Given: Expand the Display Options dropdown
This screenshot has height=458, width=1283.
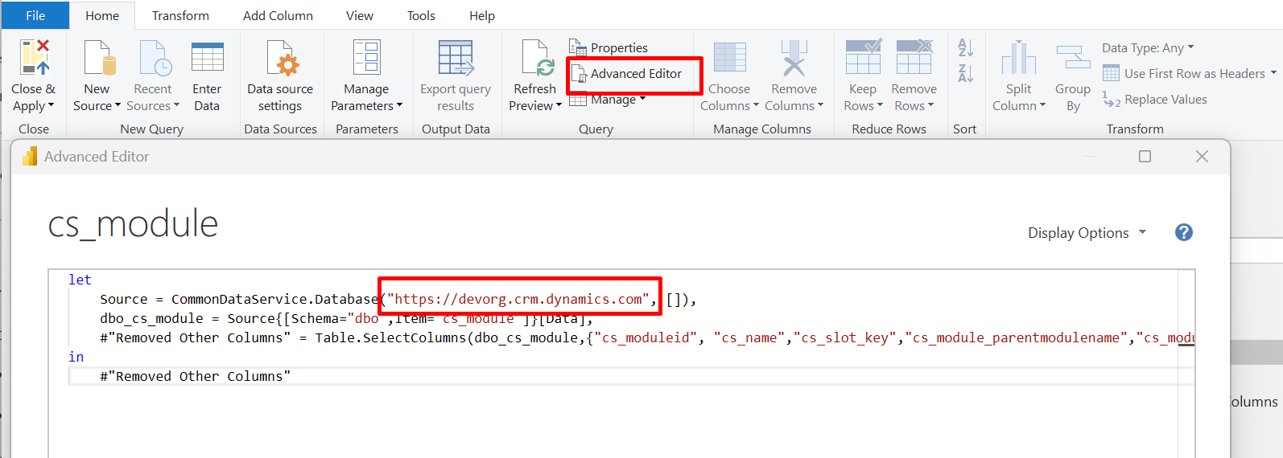Looking at the screenshot, I should pos(1087,233).
